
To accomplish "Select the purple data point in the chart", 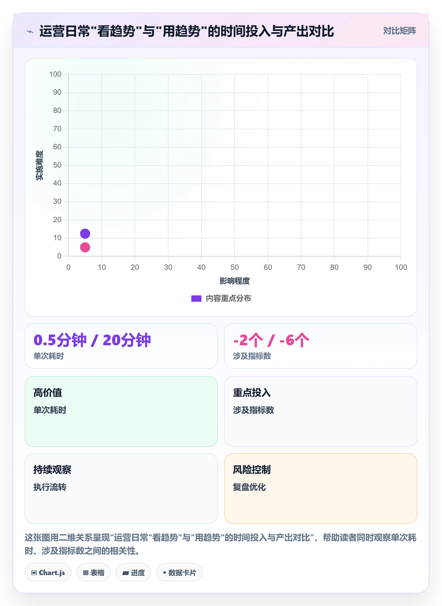I will [x=85, y=234].
